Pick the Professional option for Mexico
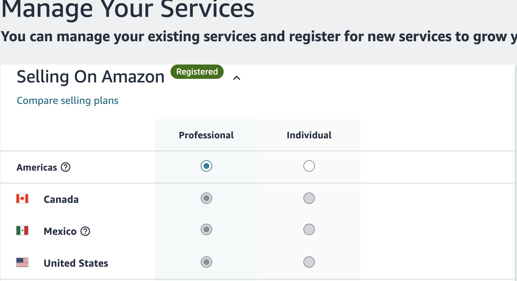This screenshot has height=281, width=517. click(206, 229)
